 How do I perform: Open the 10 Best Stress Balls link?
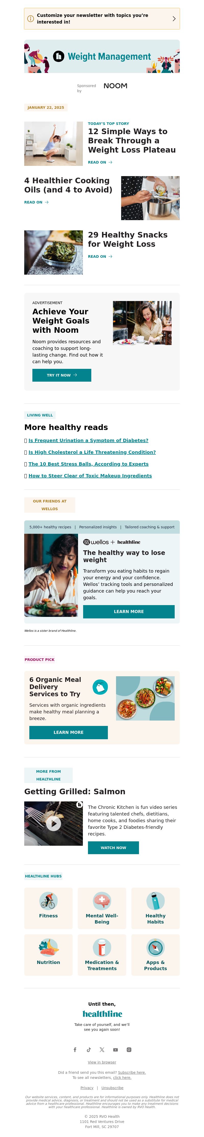tap(88, 464)
